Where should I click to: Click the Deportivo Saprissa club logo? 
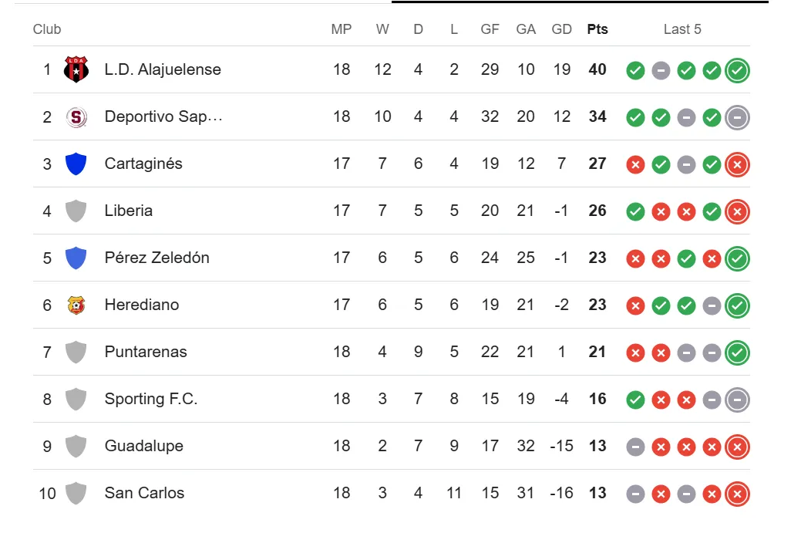tap(76, 116)
